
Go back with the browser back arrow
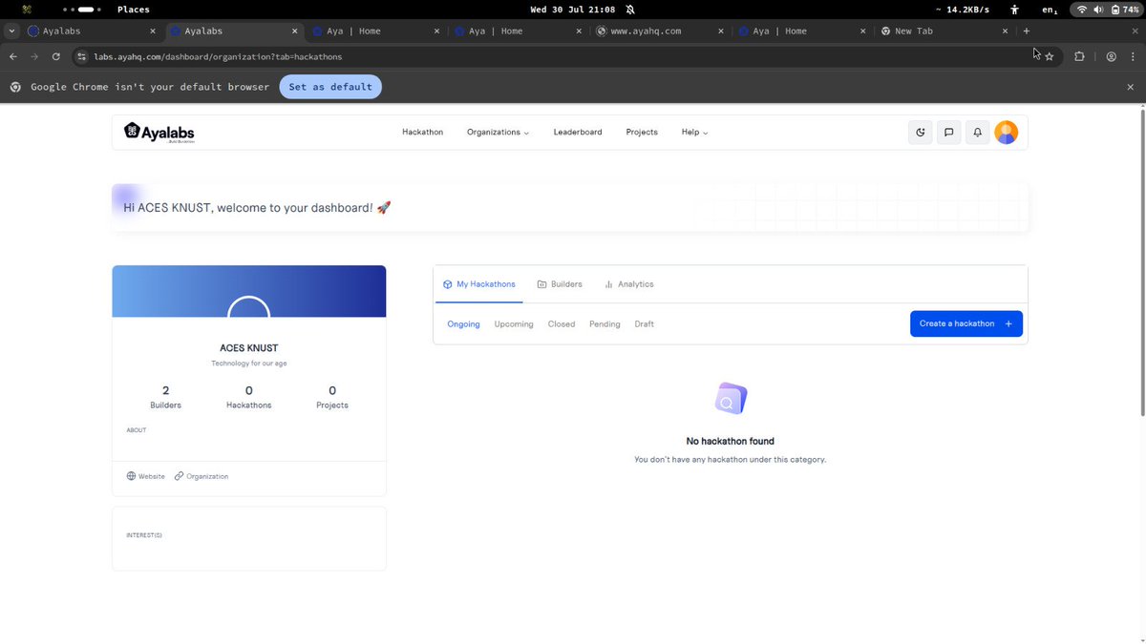click(x=13, y=56)
